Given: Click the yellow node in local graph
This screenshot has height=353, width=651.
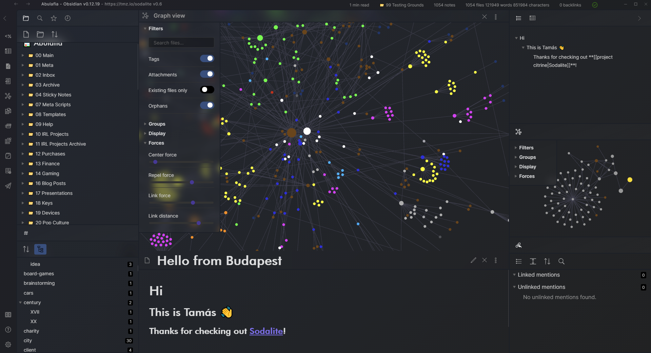Looking at the screenshot, I should click(x=630, y=180).
